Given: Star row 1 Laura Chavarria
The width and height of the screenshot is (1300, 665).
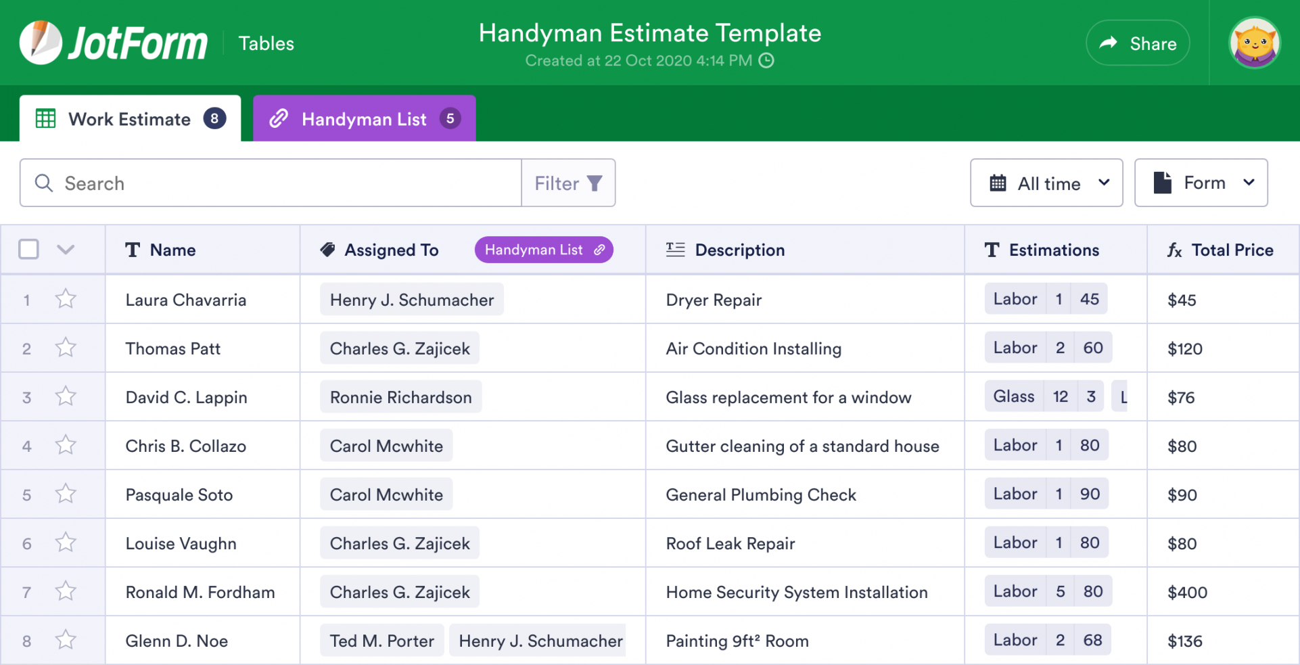Looking at the screenshot, I should coord(66,298).
